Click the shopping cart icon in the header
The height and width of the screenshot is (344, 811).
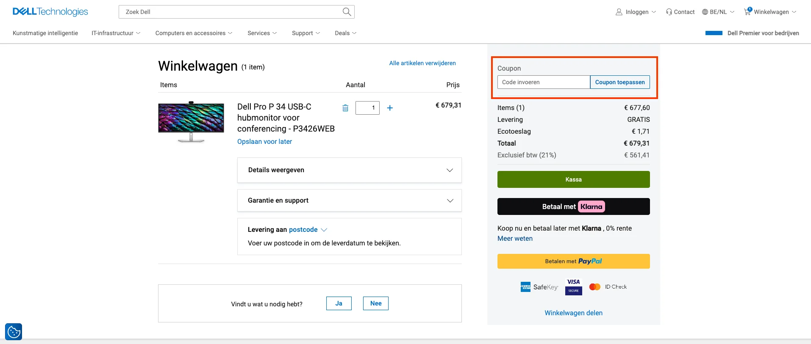(748, 11)
